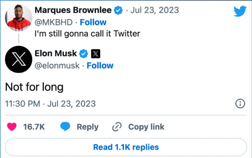The width and height of the screenshot is (252, 158).
Task: Open the Read 1.1K replies button
Action: [x=126, y=147]
